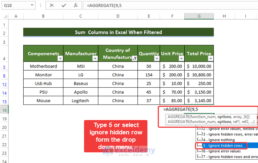Click the Enter checkmark icon in formula bar
This screenshot has height=163, width=258.
coord(63,6)
